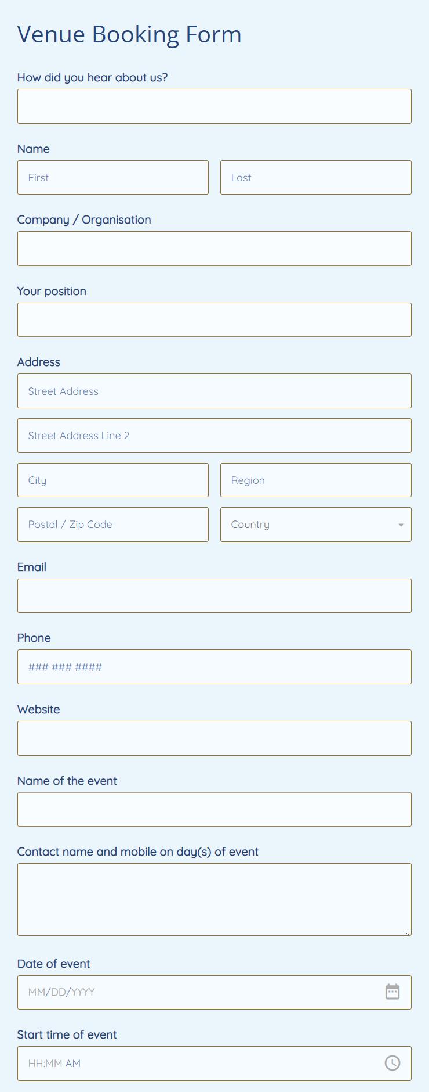Select the Postal / Zip Code input
This screenshot has width=429, height=1092.
point(113,525)
